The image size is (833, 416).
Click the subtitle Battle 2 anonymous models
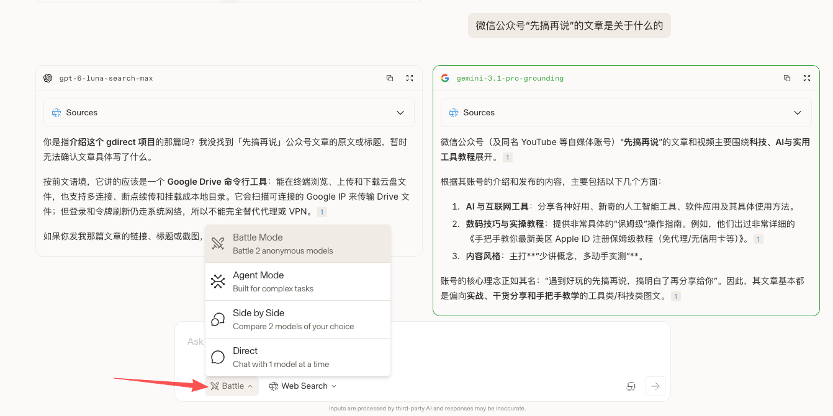283,251
